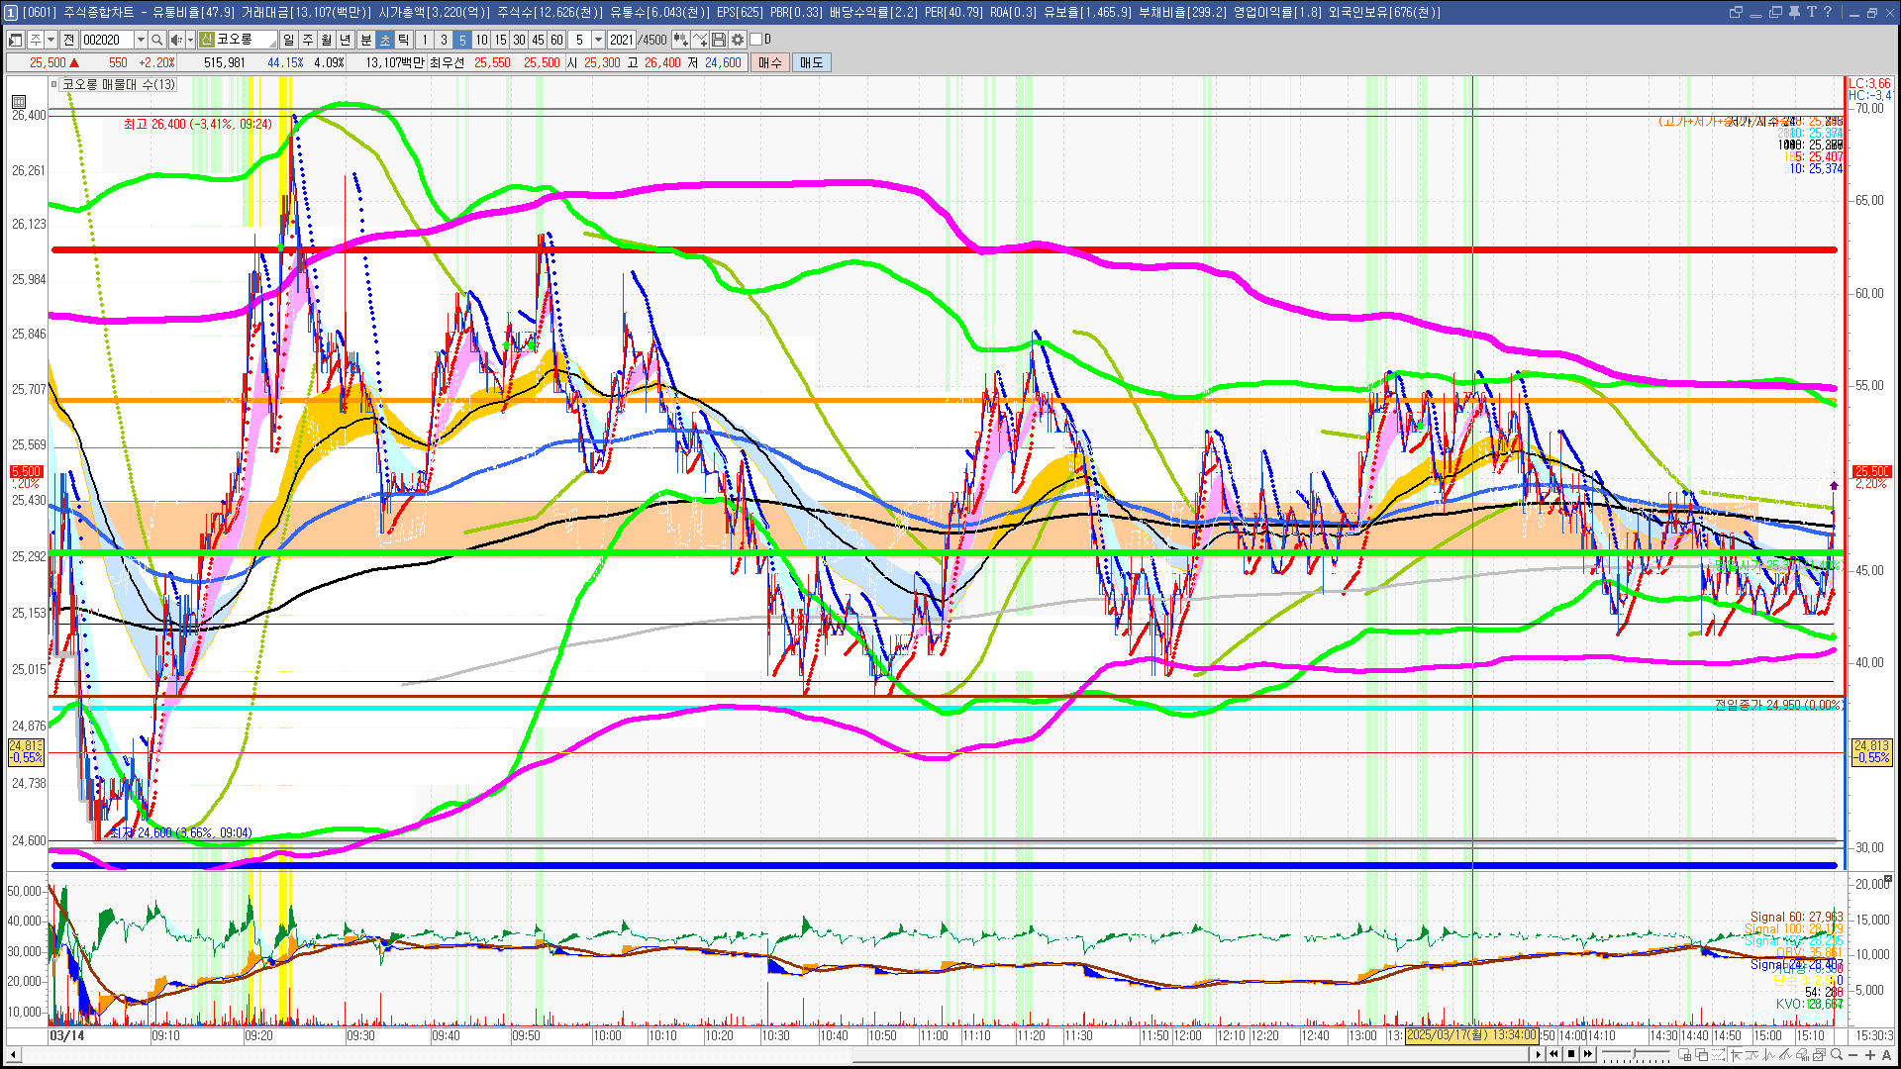Select the 월 (monthly) period tab
Image resolution: width=1901 pixels, height=1069 pixels.
tap(326, 40)
